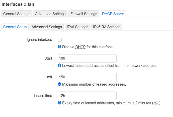
Task: Open the Firewall Settings tab
Action: click(84, 14)
